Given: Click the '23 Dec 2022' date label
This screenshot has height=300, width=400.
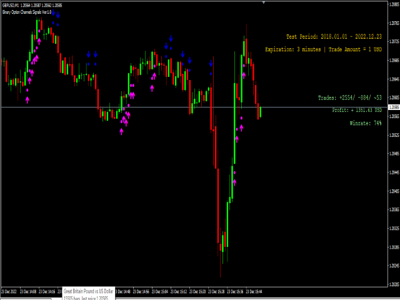Looking at the screenshot, I should click(x=9, y=292).
